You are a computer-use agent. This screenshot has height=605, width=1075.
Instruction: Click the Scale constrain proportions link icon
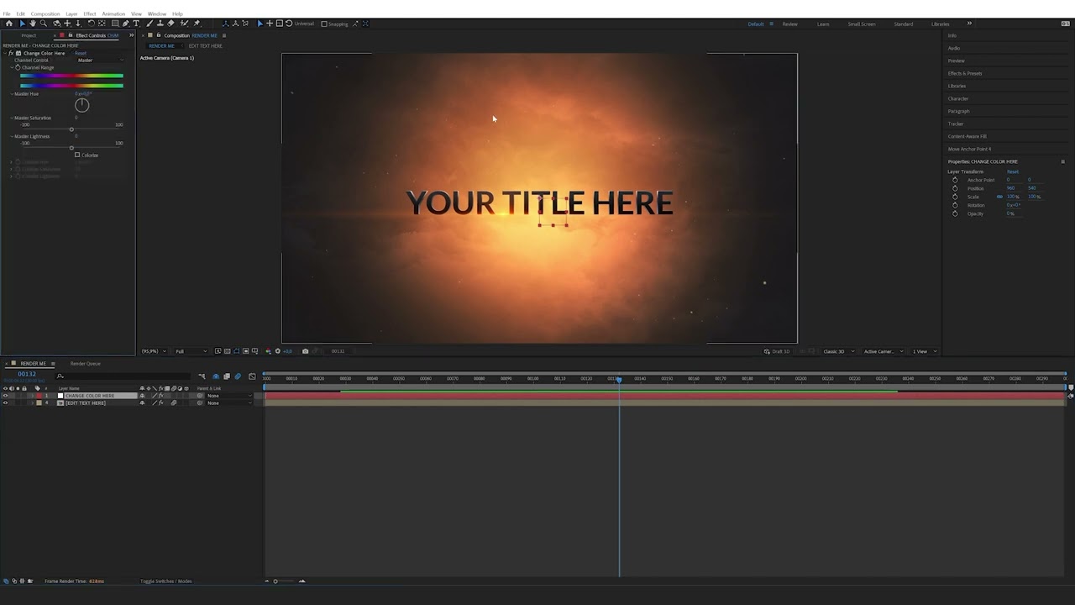click(999, 197)
